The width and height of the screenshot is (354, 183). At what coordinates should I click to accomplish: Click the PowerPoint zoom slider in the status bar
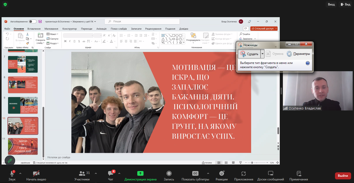click(252, 163)
